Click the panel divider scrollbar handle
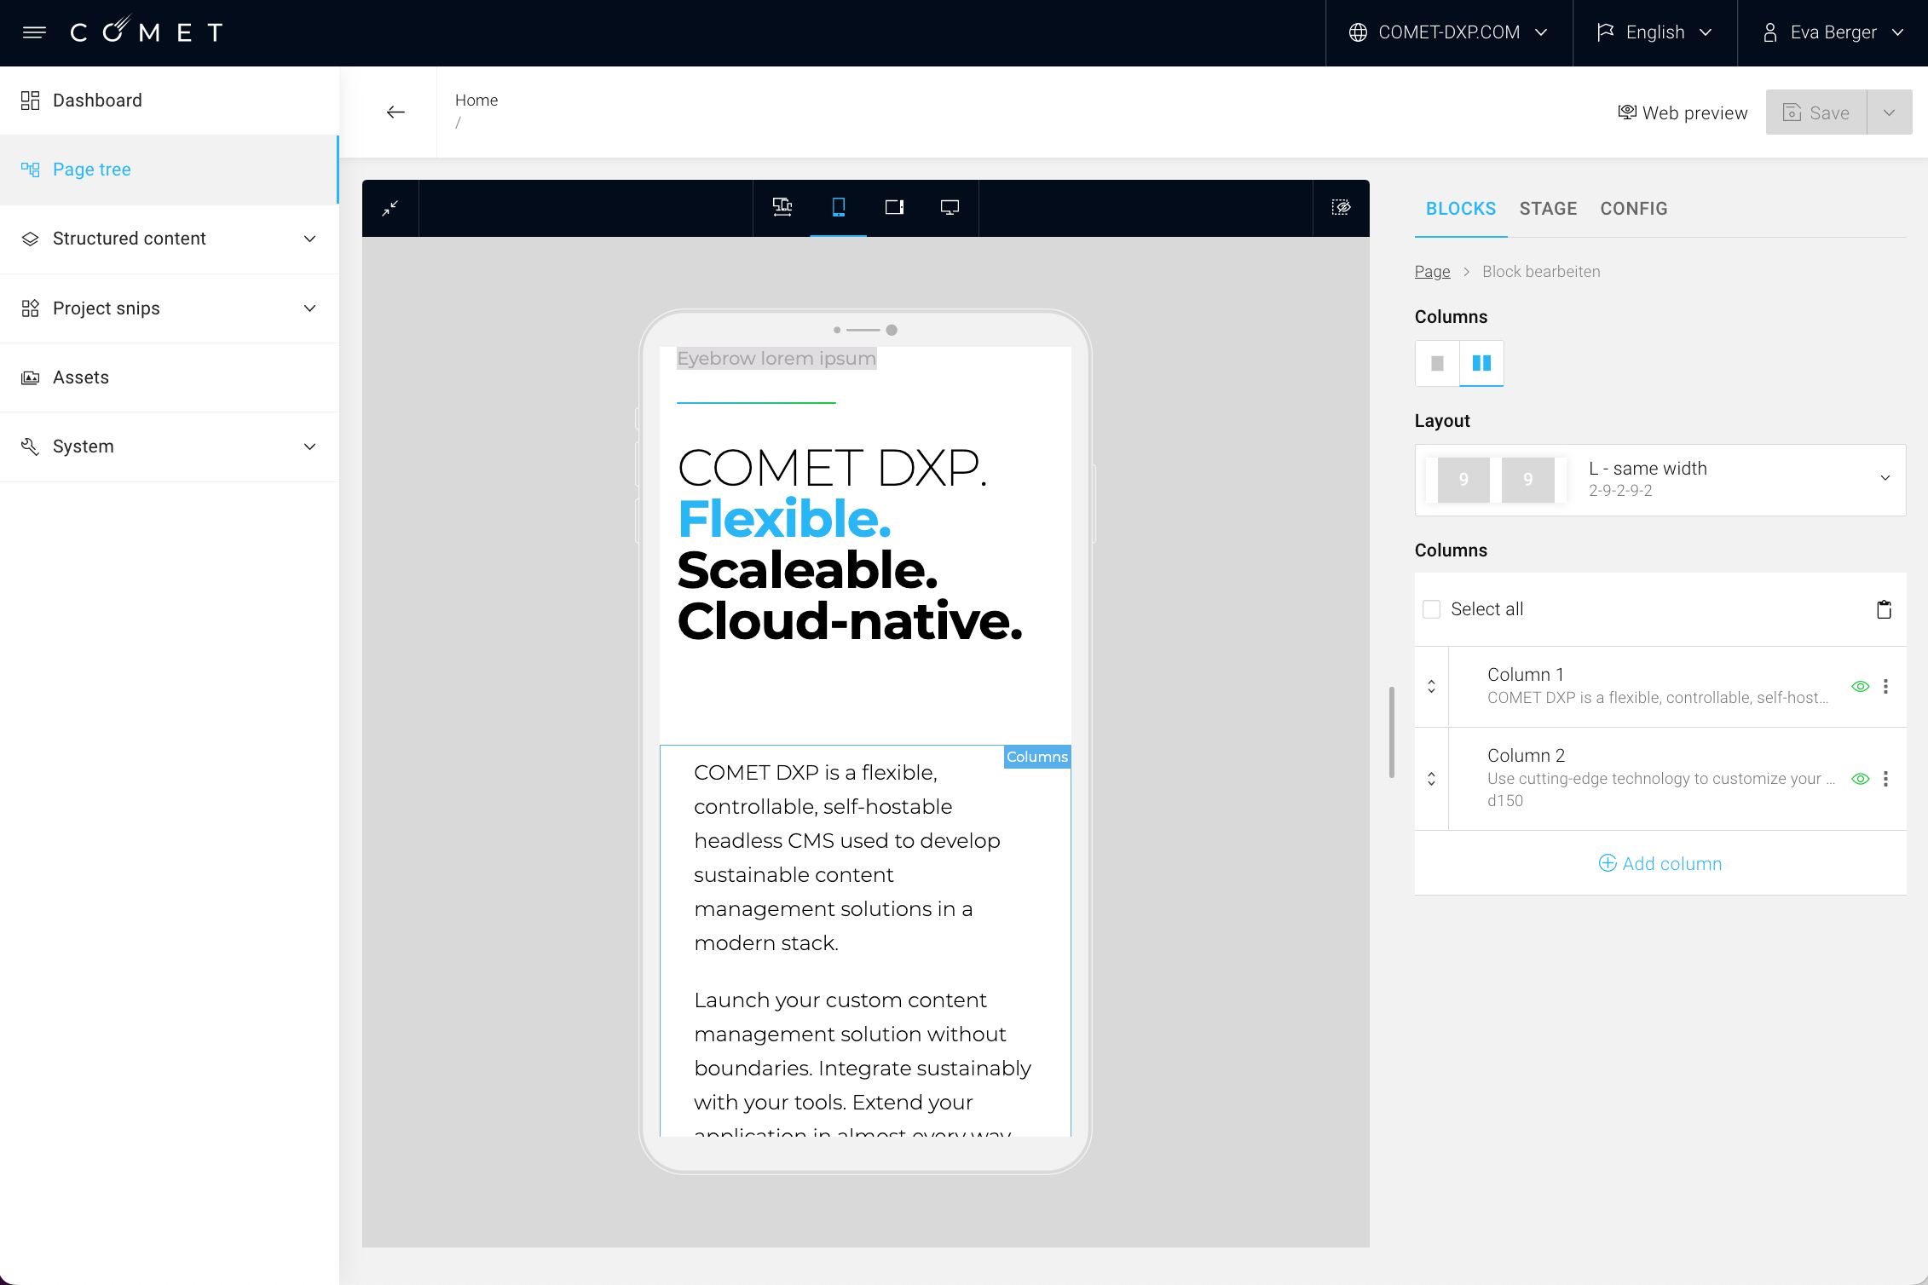1928x1285 pixels. [1392, 733]
